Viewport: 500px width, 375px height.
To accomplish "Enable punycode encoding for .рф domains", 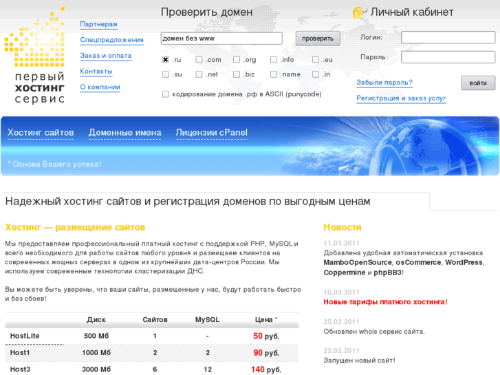I will (x=166, y=94).
